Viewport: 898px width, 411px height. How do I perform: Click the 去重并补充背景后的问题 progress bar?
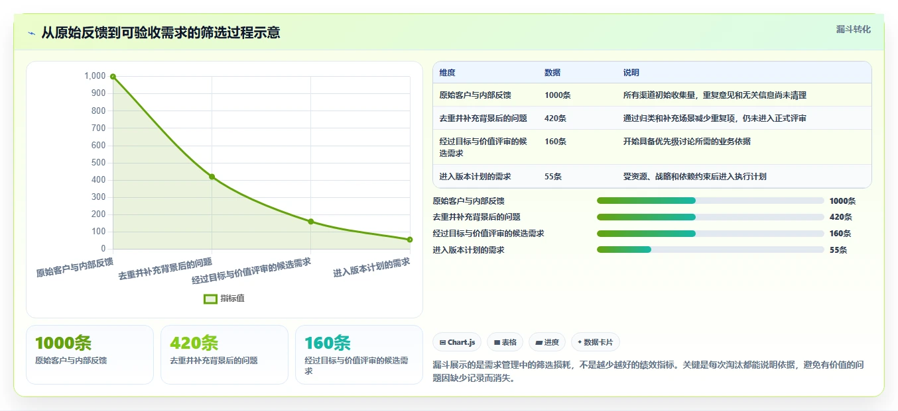[710, 217]
